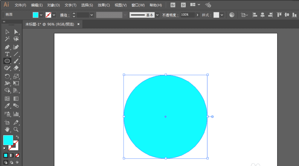Screen dimensions: 299x166
Task: Expand the opacity 100% flyout arrow
Action: pos(197,15)
